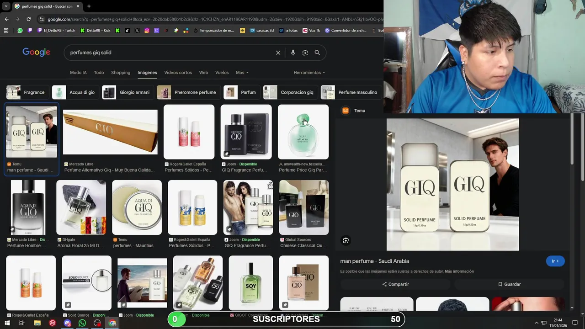Open the SOY green perfume bottle thumbnail
This screenshot has width=585, height=329.
pos(250,283)
